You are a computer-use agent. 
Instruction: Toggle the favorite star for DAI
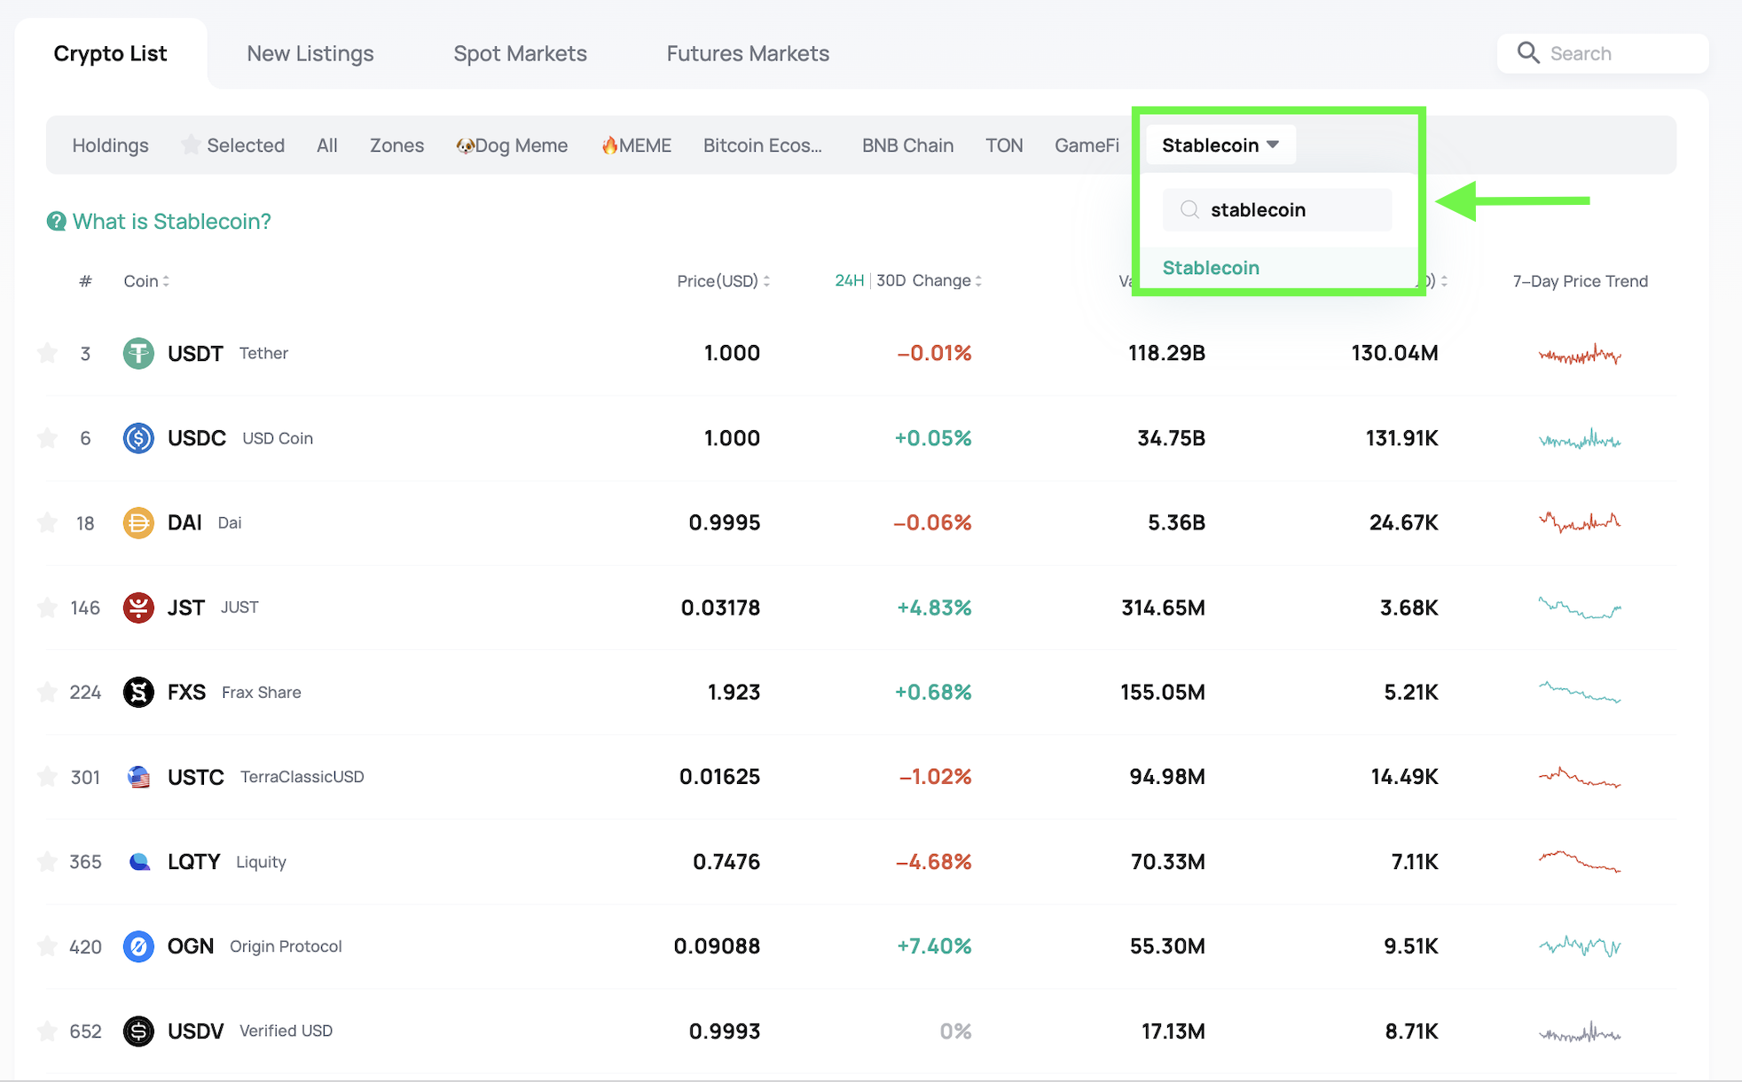pos(47,523)
